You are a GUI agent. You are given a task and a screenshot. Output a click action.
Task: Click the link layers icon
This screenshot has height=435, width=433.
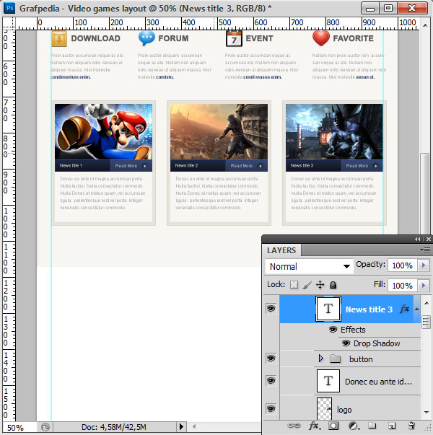pyautogui.click(x=294, y=426)
